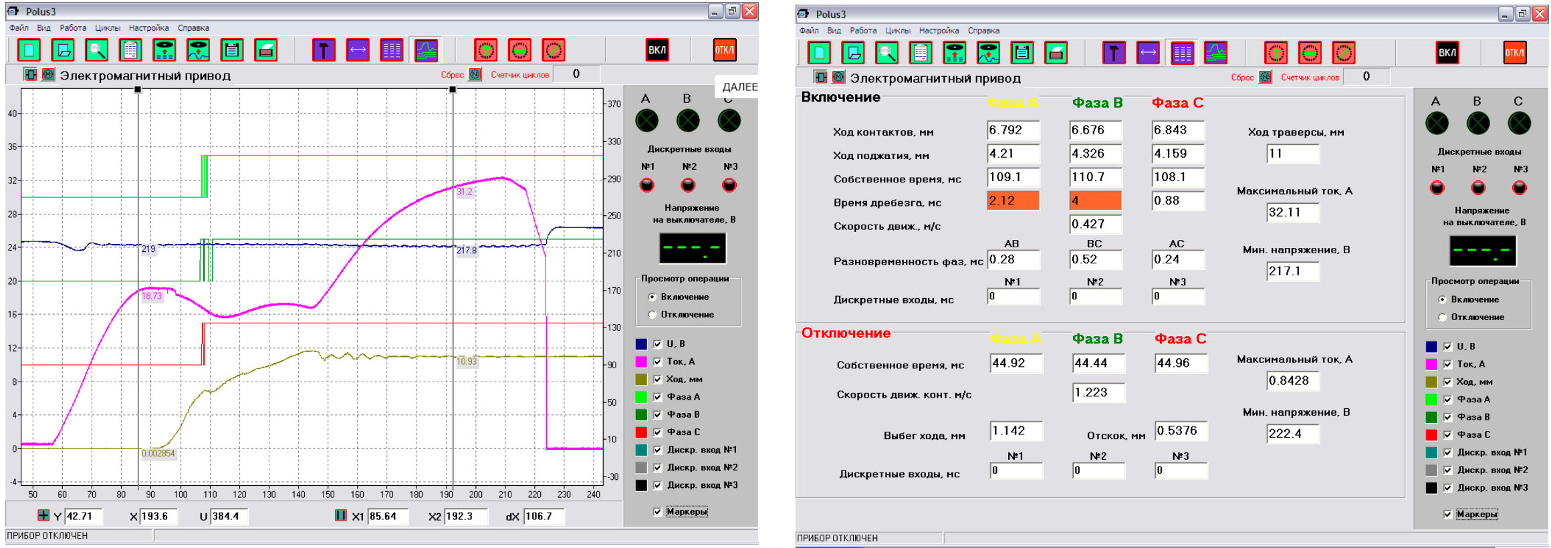Open Файл menu in graph window

point(19,28)
